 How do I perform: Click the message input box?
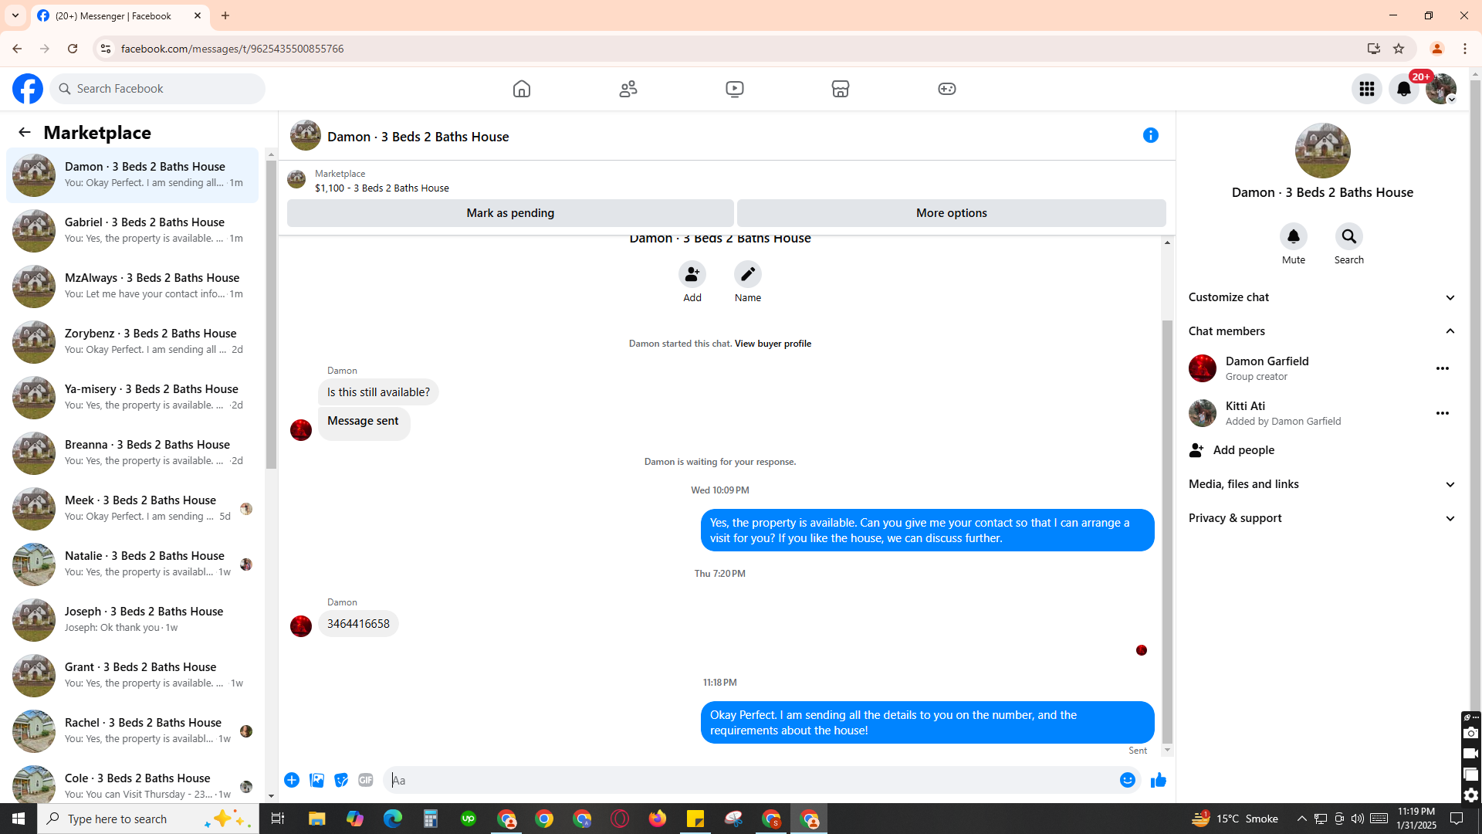[751, 780]
